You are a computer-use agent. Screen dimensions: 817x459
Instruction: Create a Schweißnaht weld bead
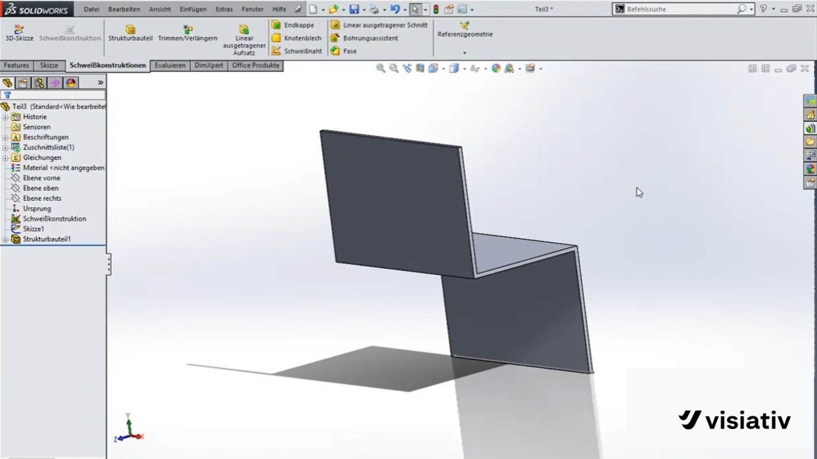point(296,51)
